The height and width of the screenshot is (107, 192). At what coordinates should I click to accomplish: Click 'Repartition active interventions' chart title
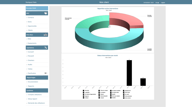108,8
